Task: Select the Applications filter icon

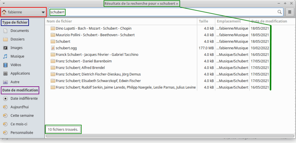Action: point(5,73)
